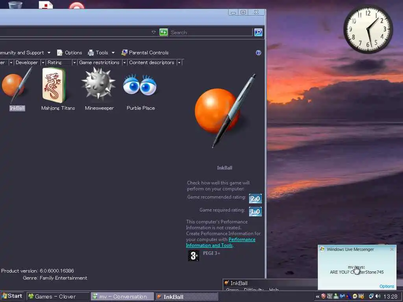Switch to InkBall taskbar button

[187, 296]
